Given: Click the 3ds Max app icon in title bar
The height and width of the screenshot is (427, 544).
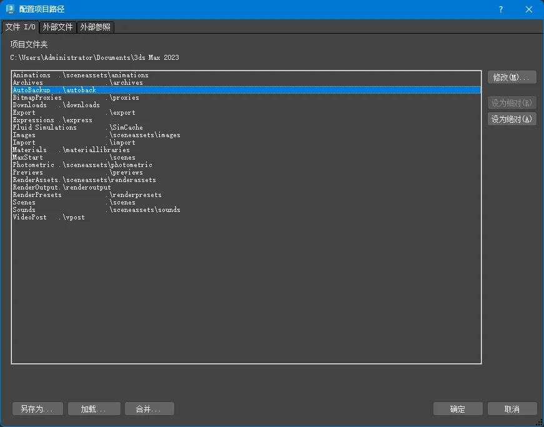Looking at the screenshot, I should coord(10,9).
